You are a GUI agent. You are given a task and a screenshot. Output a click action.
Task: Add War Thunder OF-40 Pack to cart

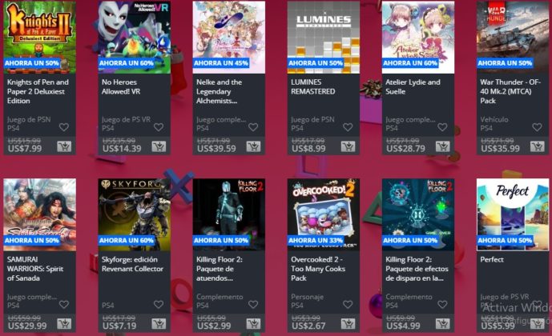(538, 146)
